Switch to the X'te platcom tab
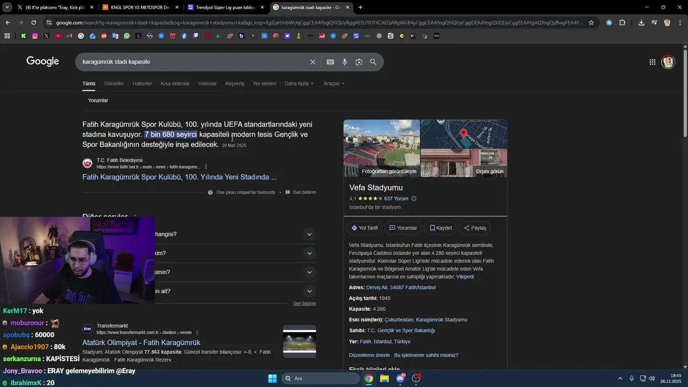This screenshot has width=688, height=387. pos(55,8)
